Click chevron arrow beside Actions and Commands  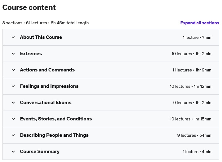(13, 70)
